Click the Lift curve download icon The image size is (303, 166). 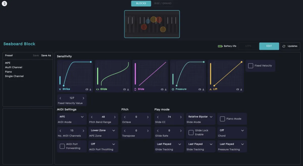pos(241,89)
